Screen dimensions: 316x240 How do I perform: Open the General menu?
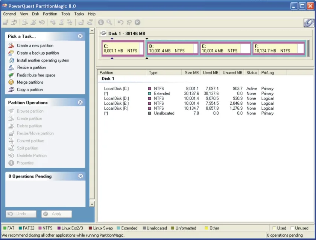click(x=9, y=14)
